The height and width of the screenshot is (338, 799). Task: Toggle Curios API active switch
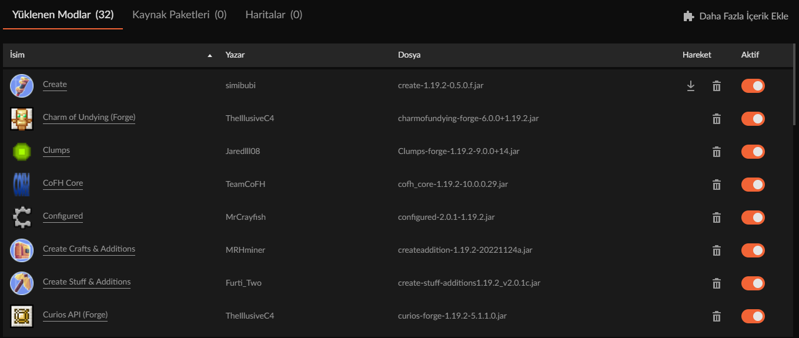click(x=753, y=316)
